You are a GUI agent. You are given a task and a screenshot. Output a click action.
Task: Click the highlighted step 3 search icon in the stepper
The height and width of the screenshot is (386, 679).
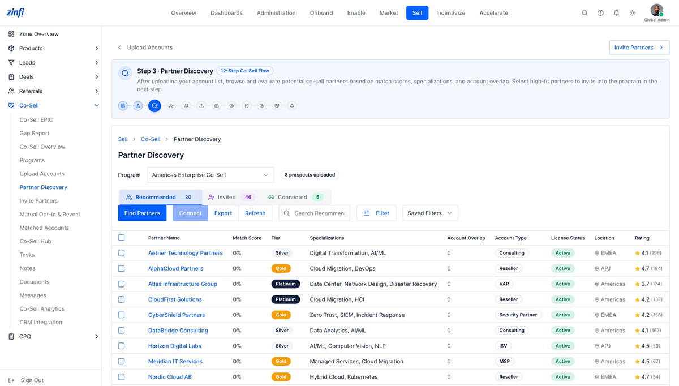(x=154, y=106)
